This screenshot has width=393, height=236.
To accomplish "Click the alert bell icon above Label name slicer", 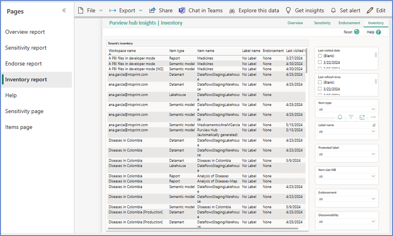I will coord(340,117).
